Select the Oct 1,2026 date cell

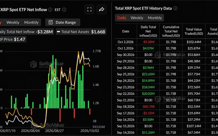[126, 48]
